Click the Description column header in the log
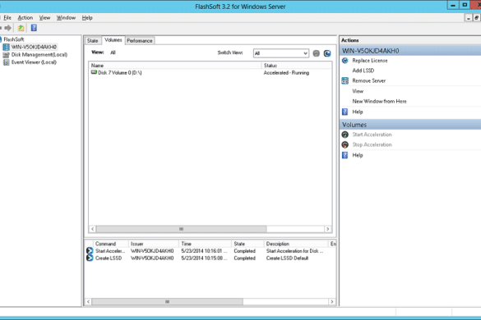This screenshot has height=320, width=481. [296, 244]
